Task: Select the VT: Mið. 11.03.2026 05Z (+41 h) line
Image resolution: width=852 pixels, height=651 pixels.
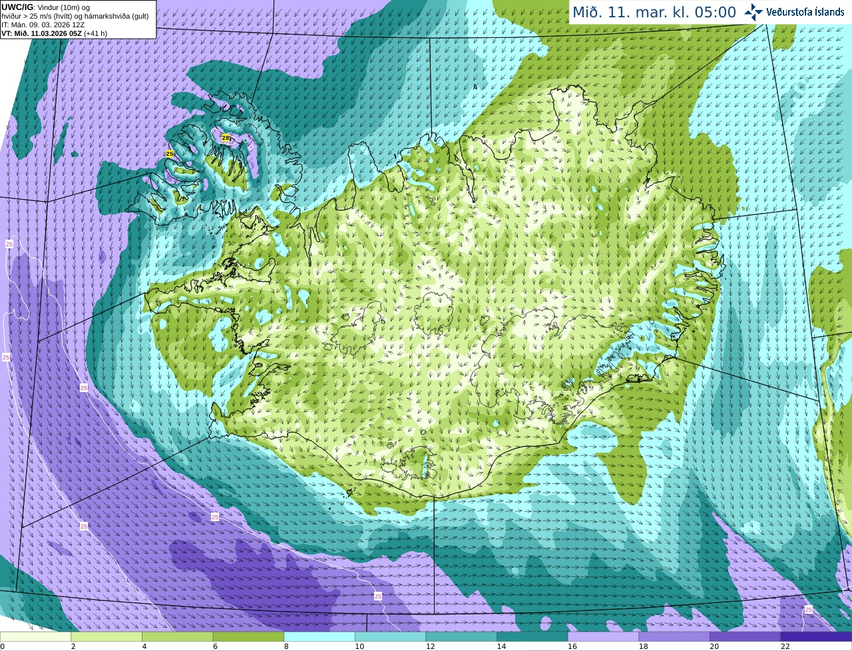Action: click(55, 33)
